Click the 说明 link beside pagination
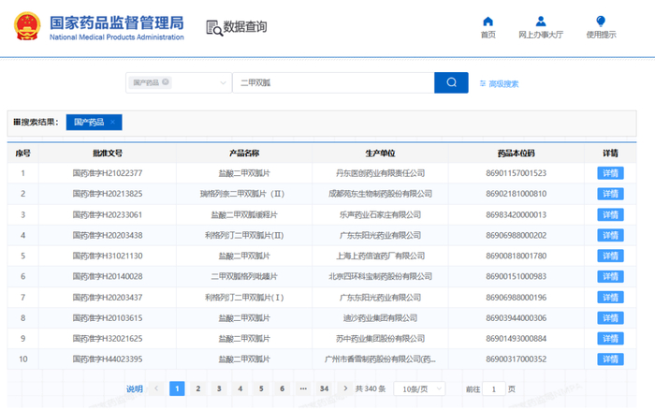This screenshot has height=410, width=655. (x=135, y=388)
